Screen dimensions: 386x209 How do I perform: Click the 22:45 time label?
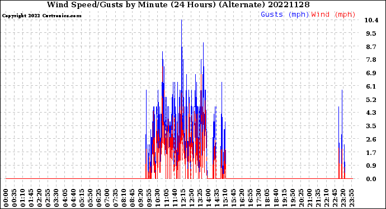point(335,197)
